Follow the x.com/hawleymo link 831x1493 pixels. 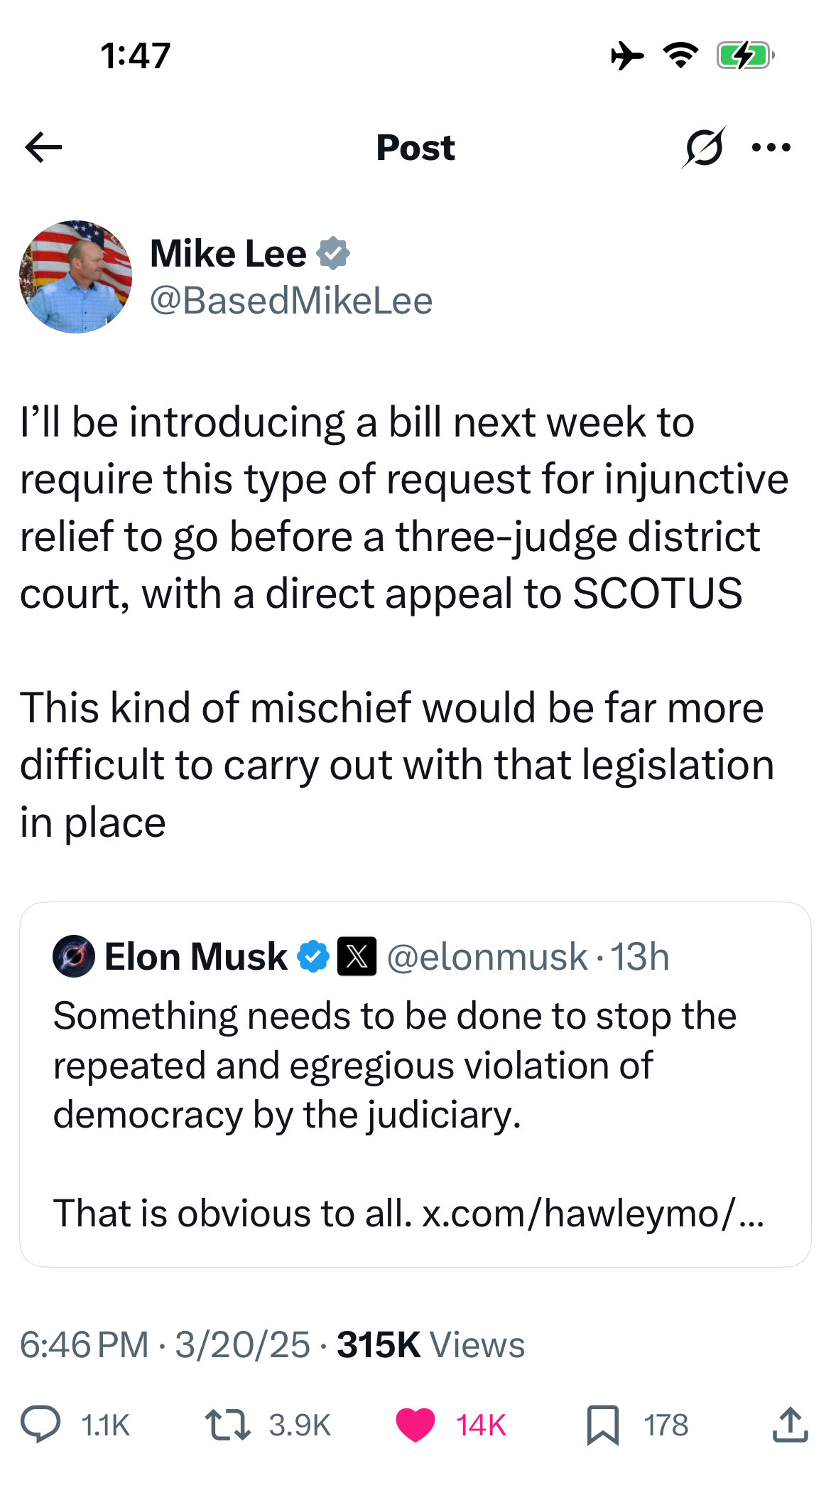(x=593, y=1213)
